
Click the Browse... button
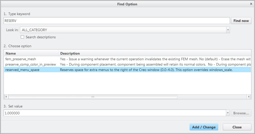(241, 113)
